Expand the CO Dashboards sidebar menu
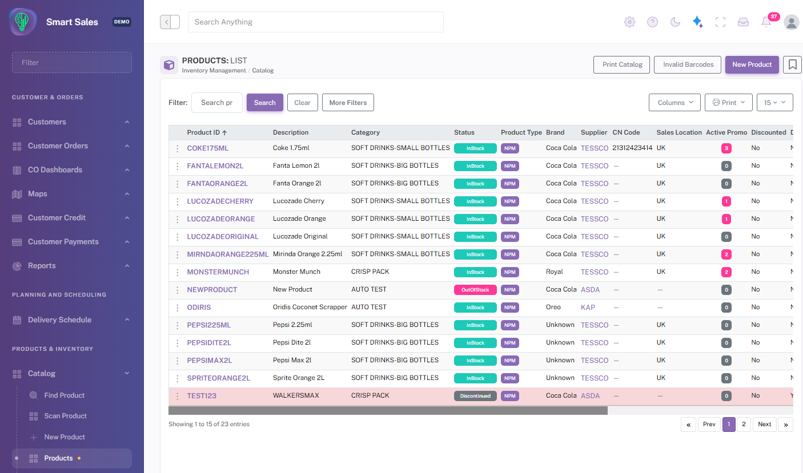Image resolution: width=803 pixels, height=473 pixels. 71,169
